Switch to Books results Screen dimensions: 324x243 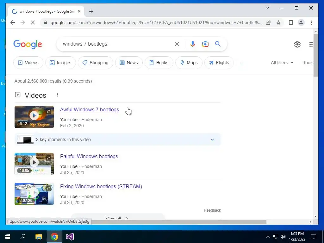pyautogui.click(x=159, y=63)
